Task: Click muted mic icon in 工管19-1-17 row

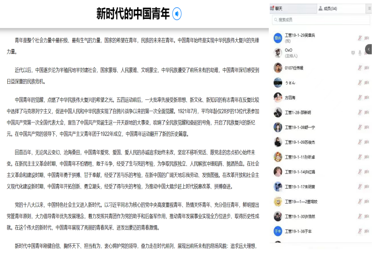Action: pyautogui.click(x=360, y=187)
